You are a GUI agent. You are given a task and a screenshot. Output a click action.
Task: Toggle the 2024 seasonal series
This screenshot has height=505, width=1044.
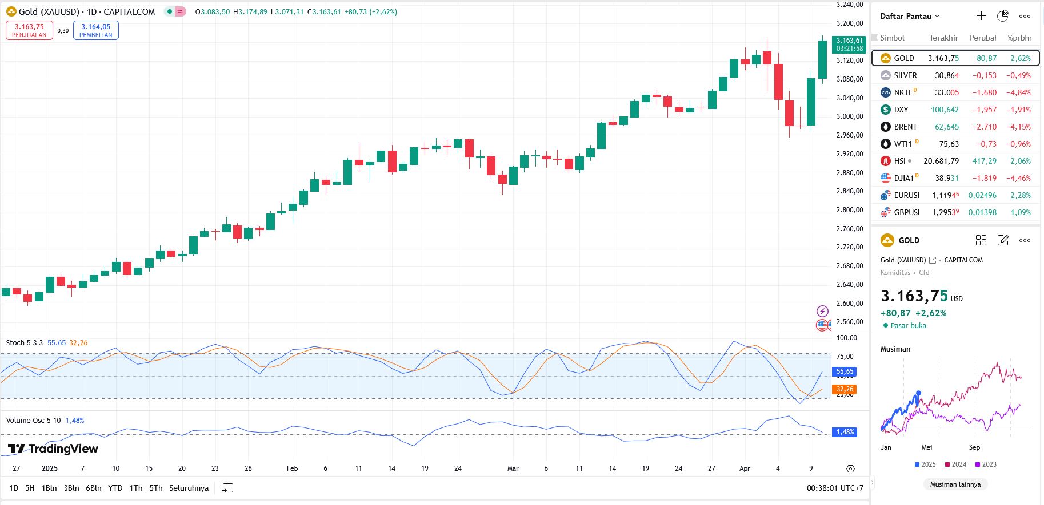coord(955,464)
